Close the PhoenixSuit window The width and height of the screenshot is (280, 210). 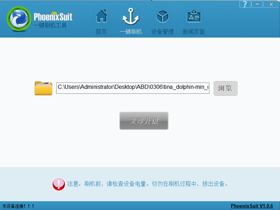271,4
